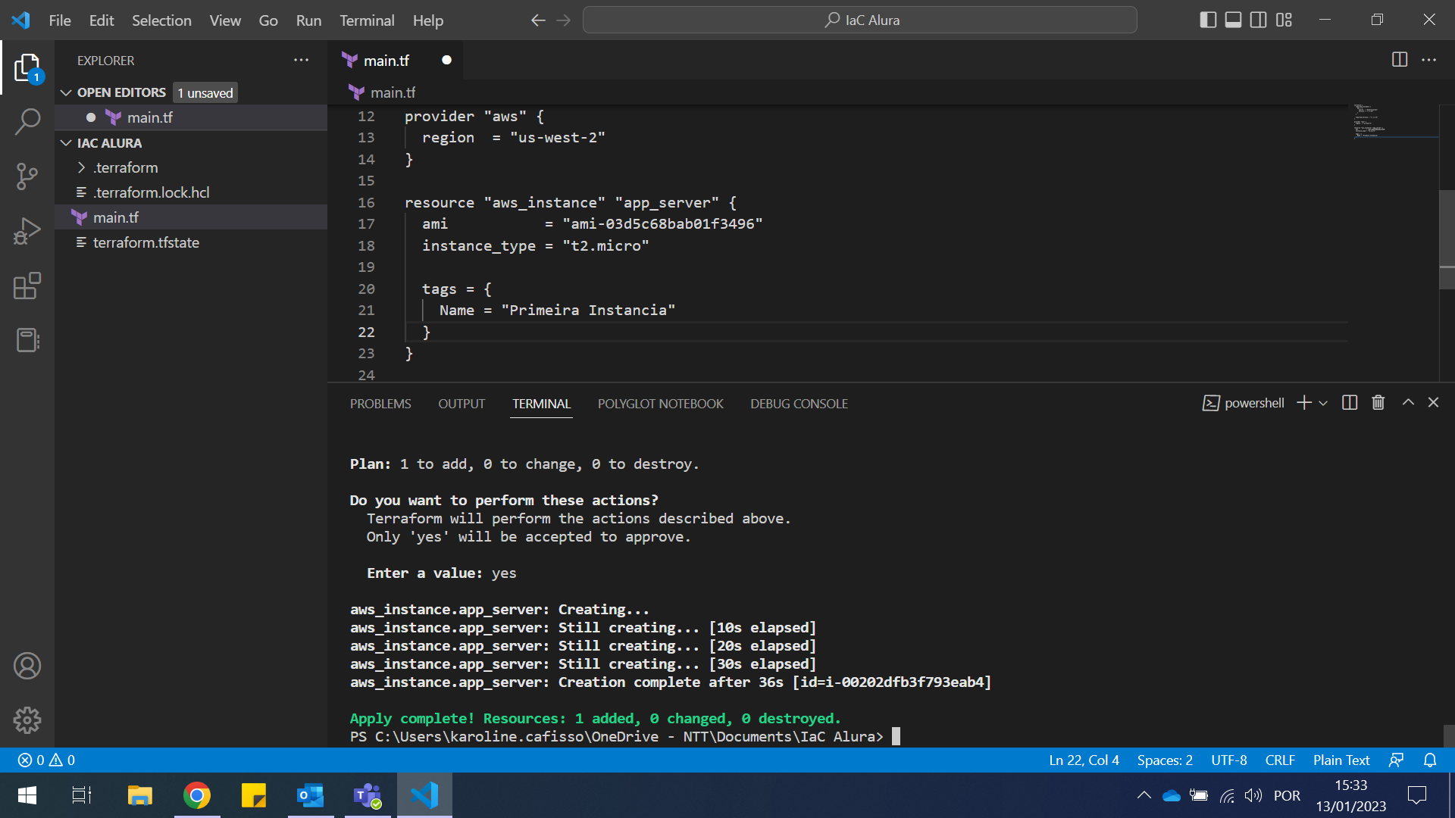Click the powershell terminal label
This screenshot has height=818, width=1455.
point(1244,403)
